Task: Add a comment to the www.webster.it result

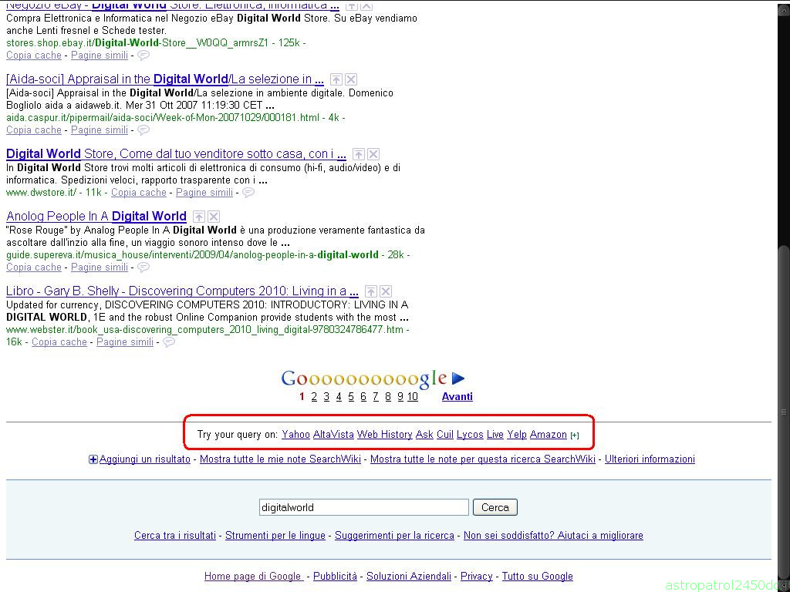Action: pyautogui.click(x=169, y=341)
